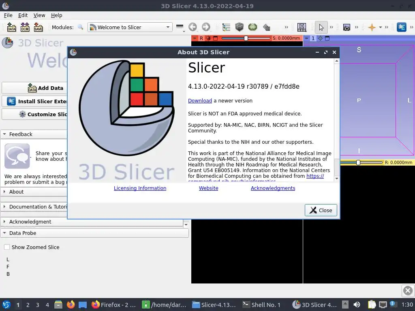Viewport: 415px width, 311px height.
Task: Open the Edit menu
Action: 23,15
